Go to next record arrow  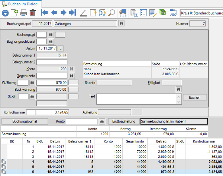(64, 13)
